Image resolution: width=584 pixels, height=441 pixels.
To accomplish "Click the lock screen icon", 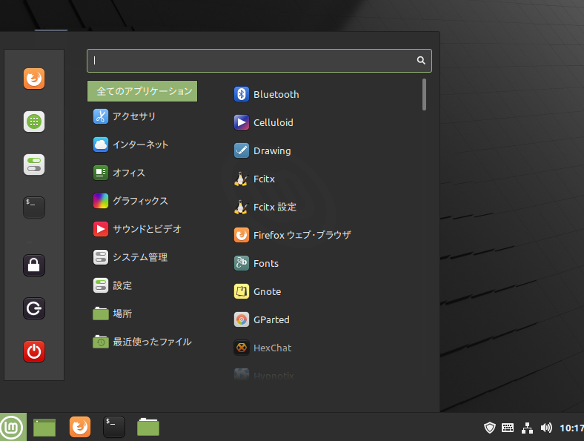I will pos(34,265).
